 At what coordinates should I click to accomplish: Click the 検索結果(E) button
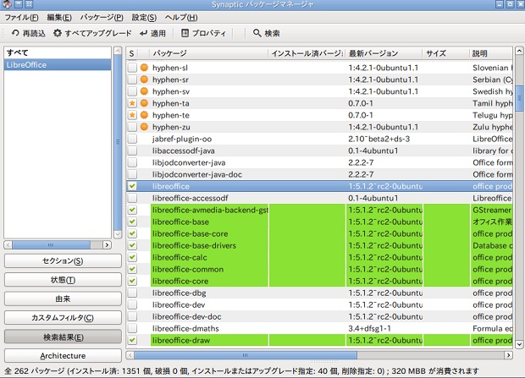click(63, 337)
